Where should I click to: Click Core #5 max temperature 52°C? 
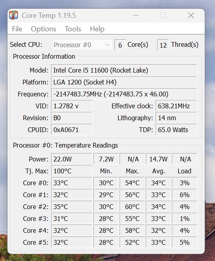tap(132, 242)
